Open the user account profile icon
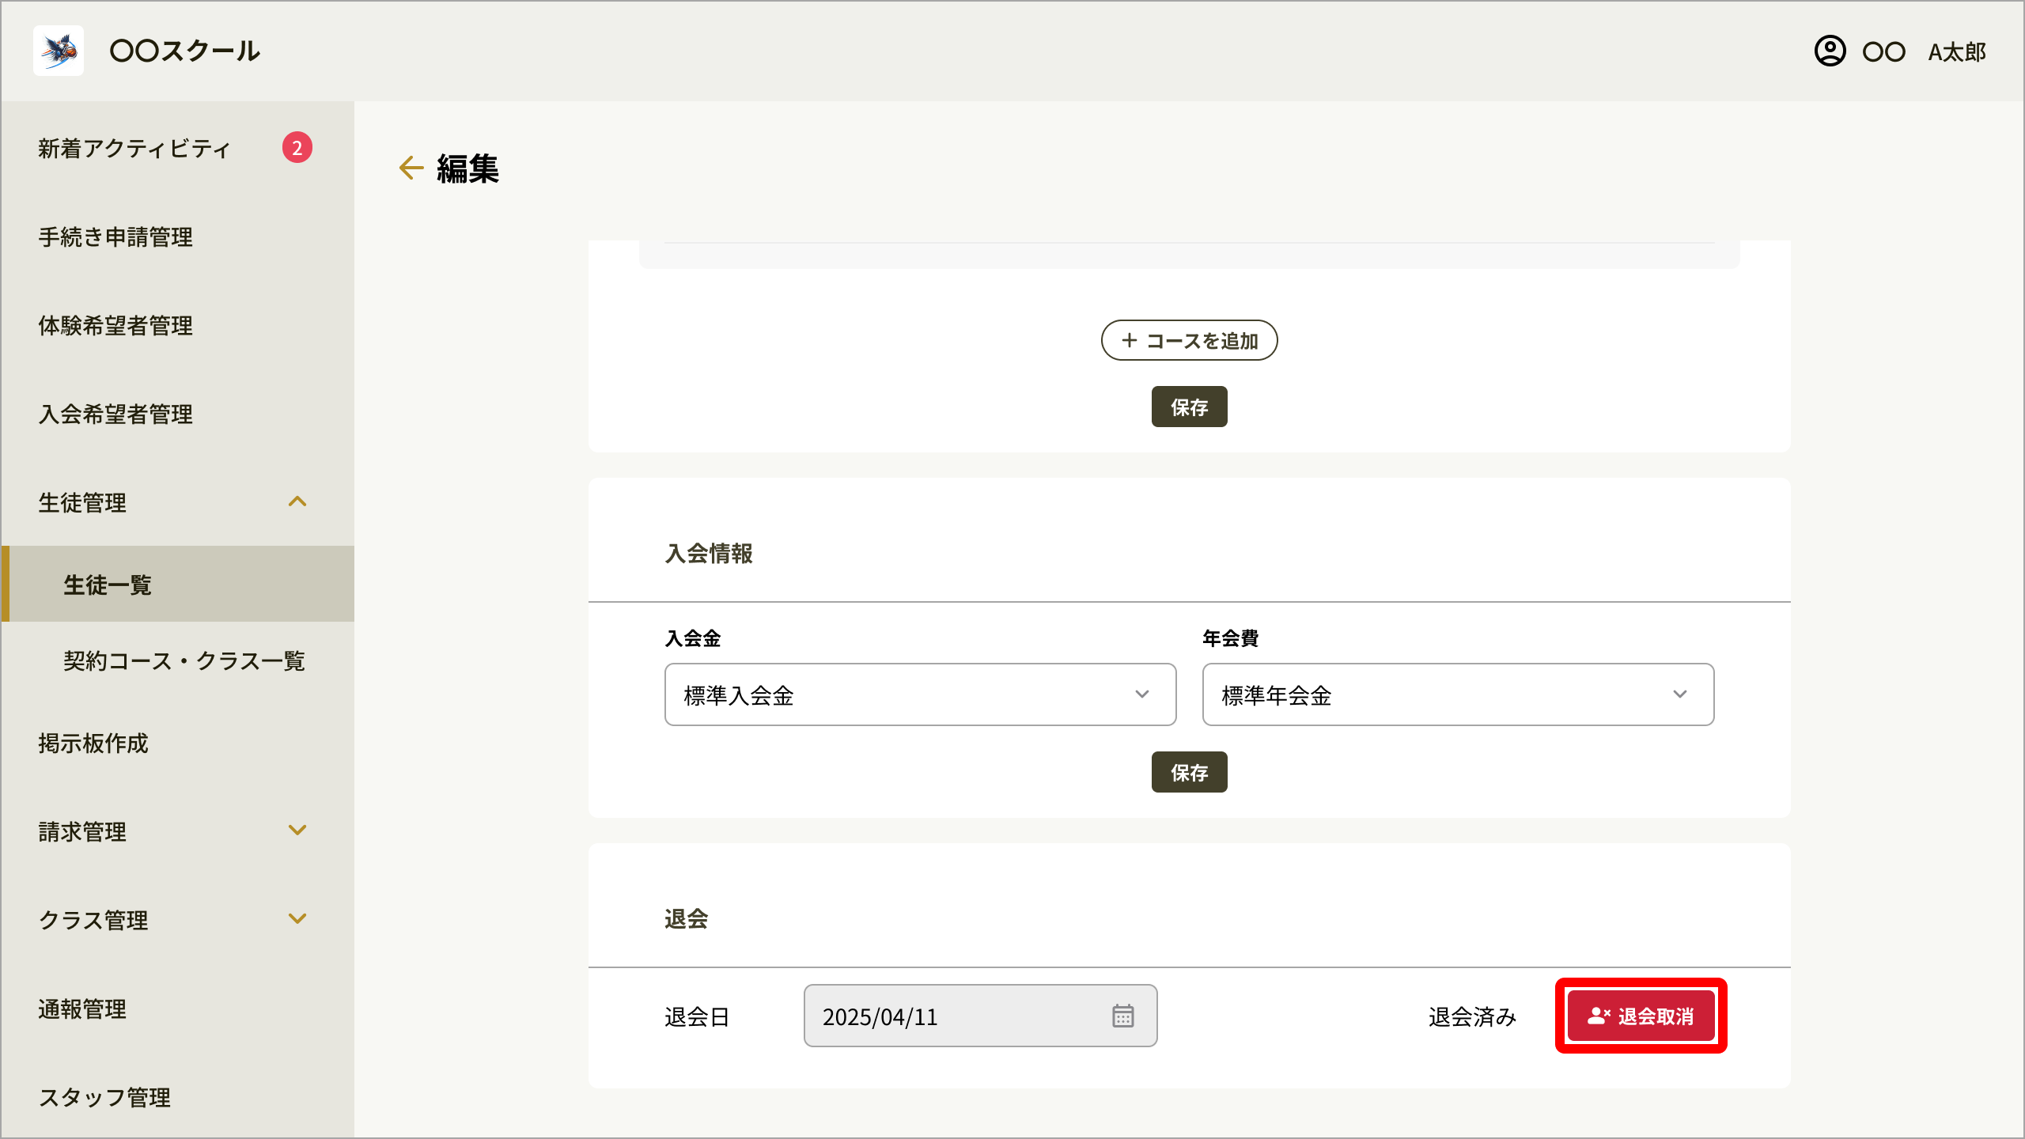Screen dimensions: 2025x1139 [1830, 51]
